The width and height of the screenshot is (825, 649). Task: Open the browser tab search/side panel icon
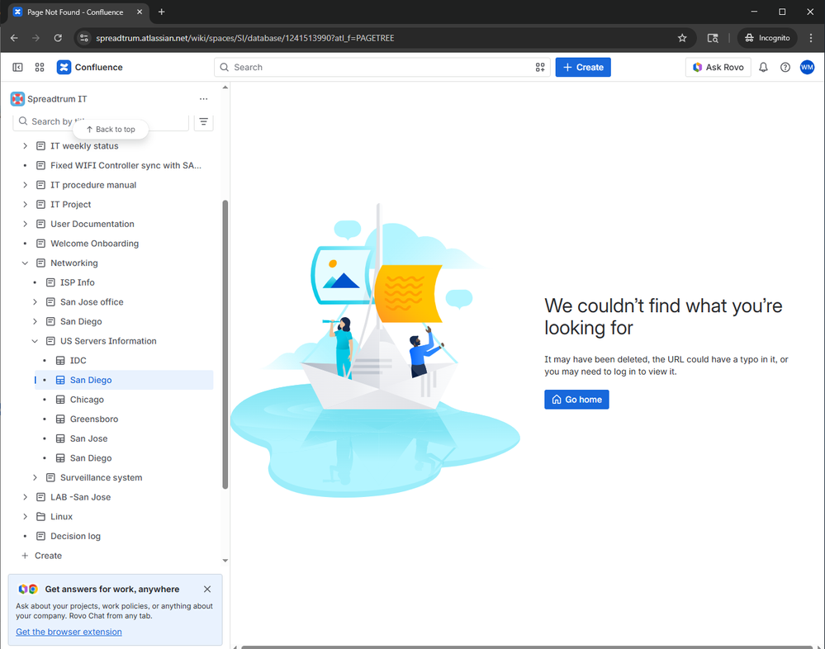tap(713, 38)
